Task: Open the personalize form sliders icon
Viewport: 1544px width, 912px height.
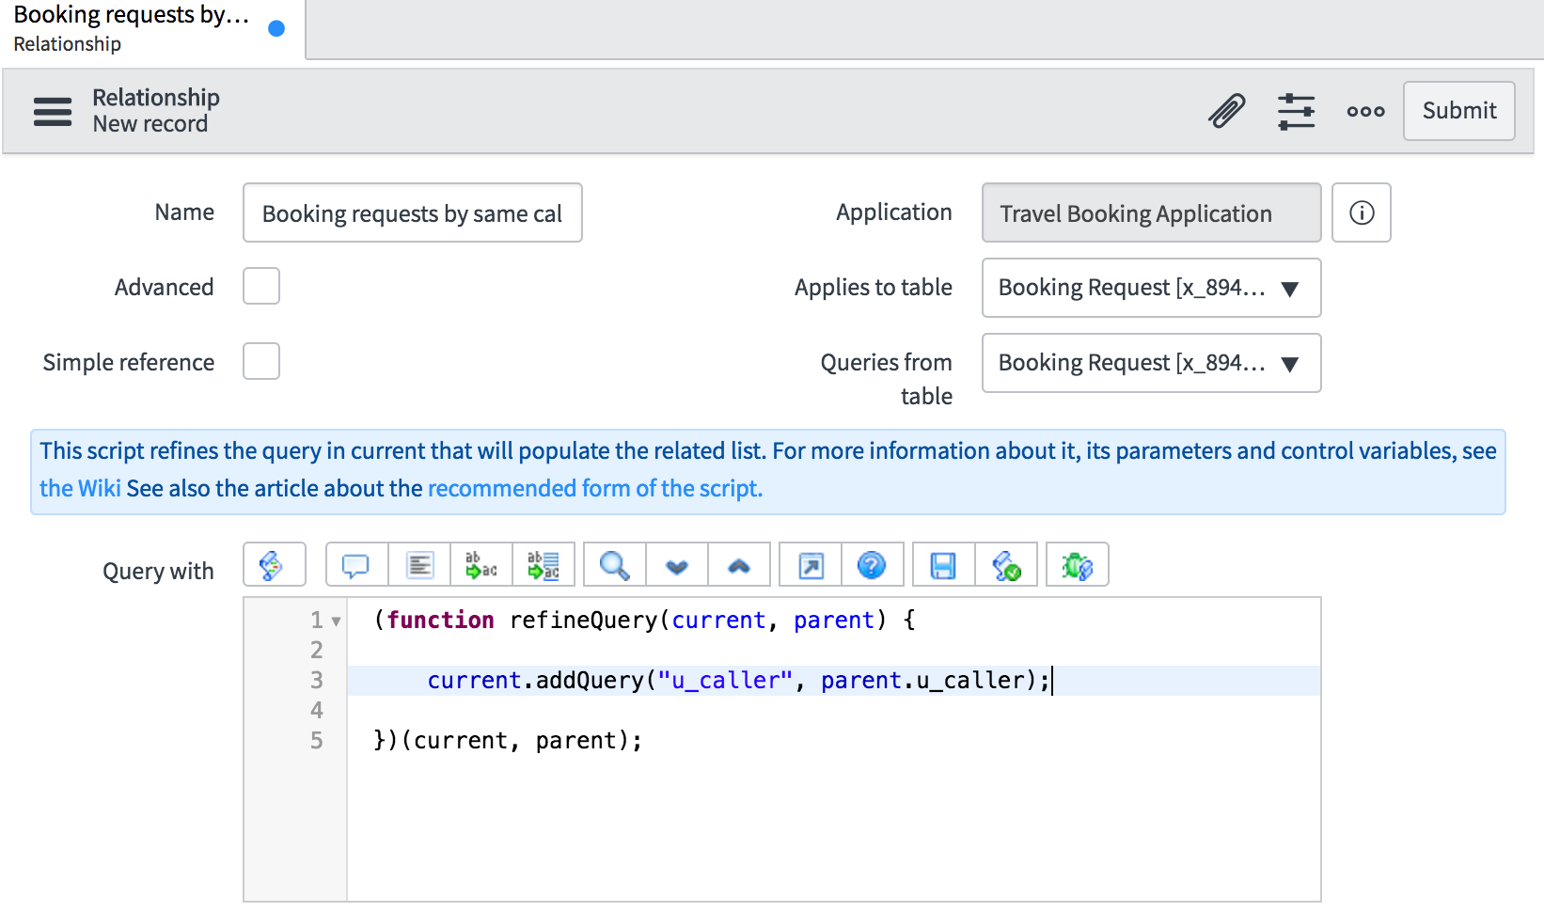Action: click(x=1297, y=111)
